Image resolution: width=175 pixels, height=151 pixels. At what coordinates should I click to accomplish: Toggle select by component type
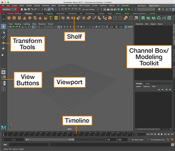(x=52, y=9)
